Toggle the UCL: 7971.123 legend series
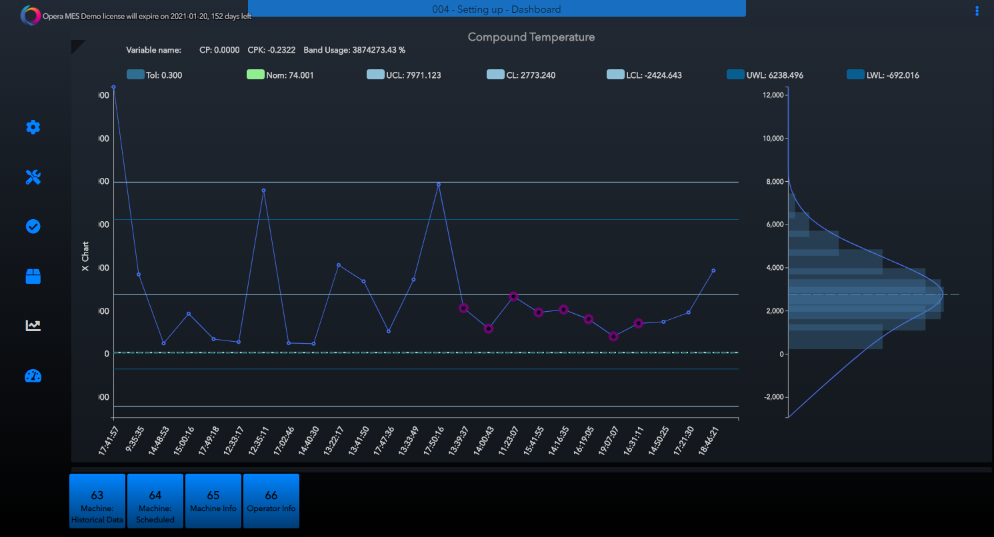Image resolution: width=994 pixels, height=537 pixels. [403, 75]
